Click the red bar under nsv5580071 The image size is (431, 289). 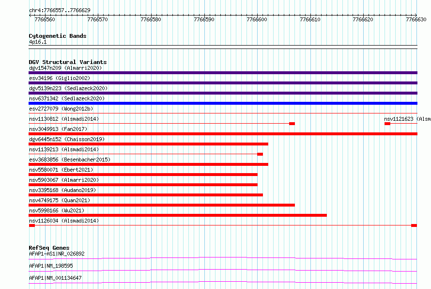pyautogui.click(x=143, y=175)
